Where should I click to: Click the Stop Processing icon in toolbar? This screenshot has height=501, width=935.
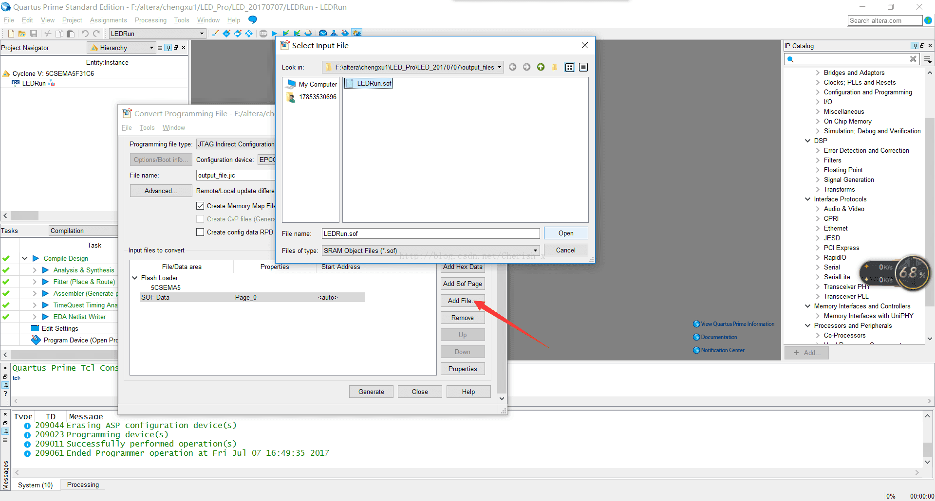click(263, 34)
